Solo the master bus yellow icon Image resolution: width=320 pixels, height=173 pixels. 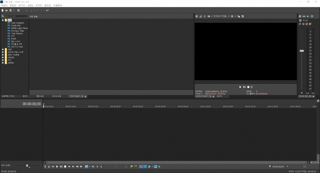[310, 24]
